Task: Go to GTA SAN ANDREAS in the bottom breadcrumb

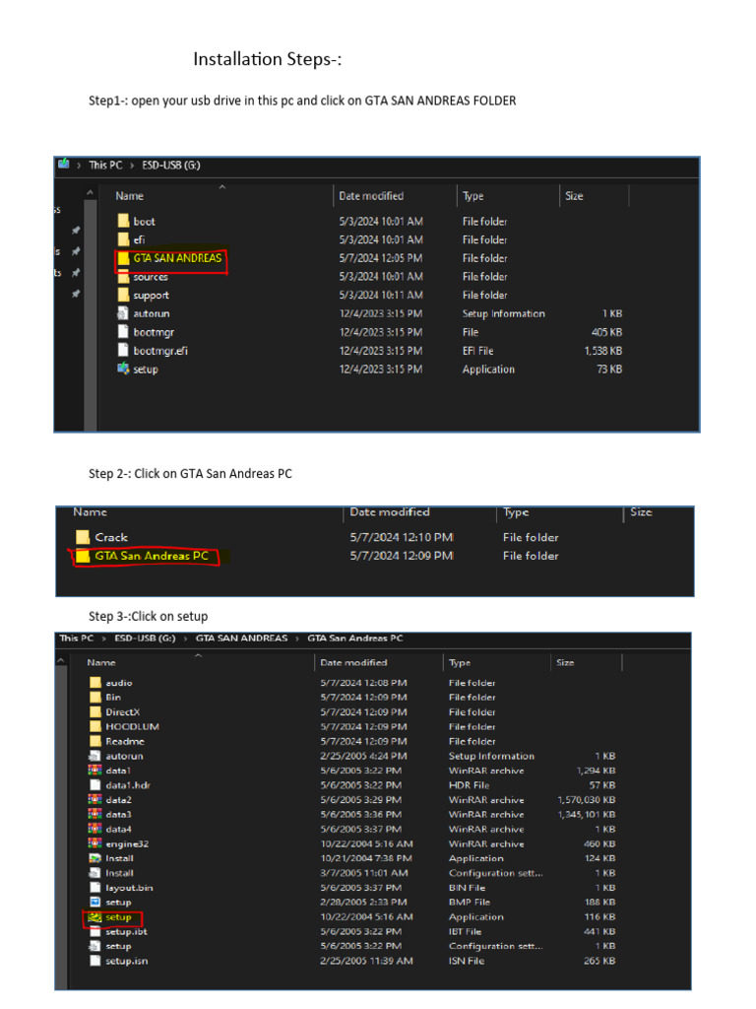Action: pos(241,639)
